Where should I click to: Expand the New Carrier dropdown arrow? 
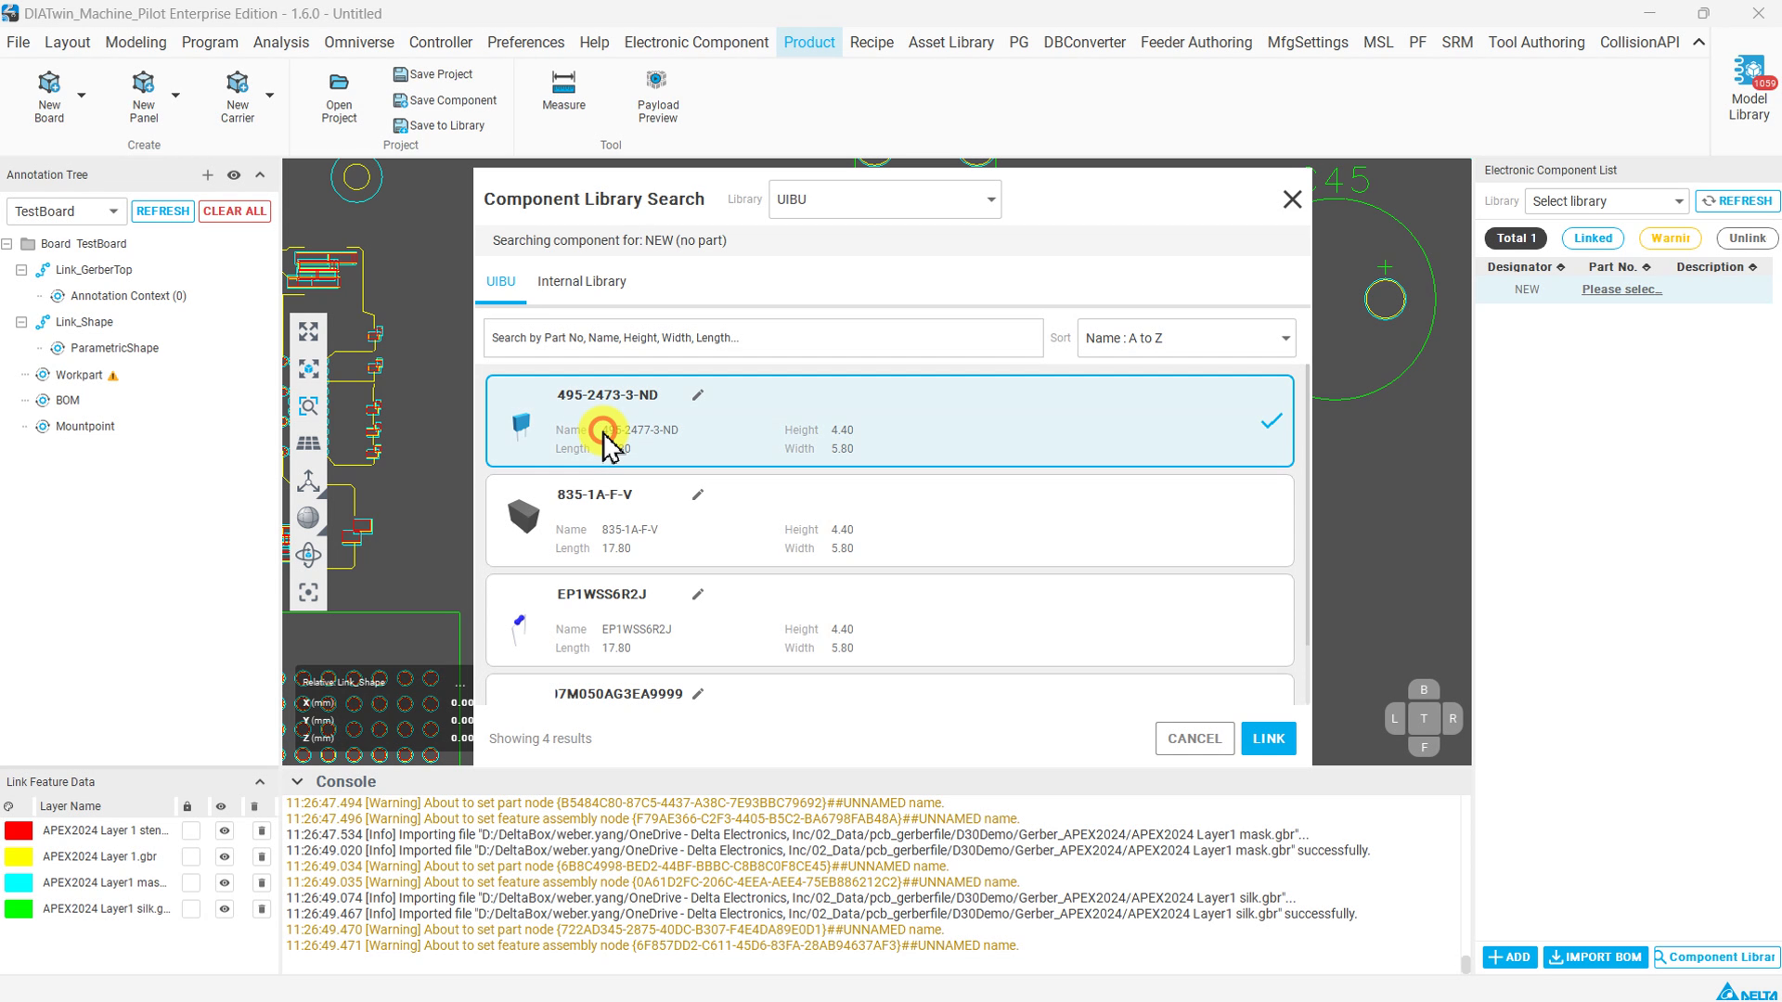(269, 95)
